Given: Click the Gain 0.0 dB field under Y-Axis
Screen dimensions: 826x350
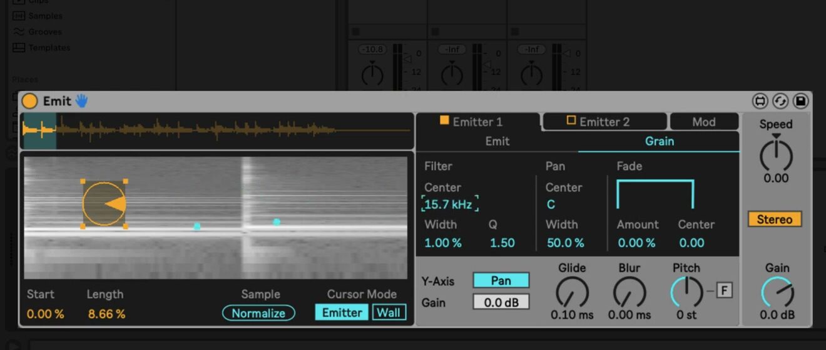Looking at the screenshot, I should click(x=501, y=302).
